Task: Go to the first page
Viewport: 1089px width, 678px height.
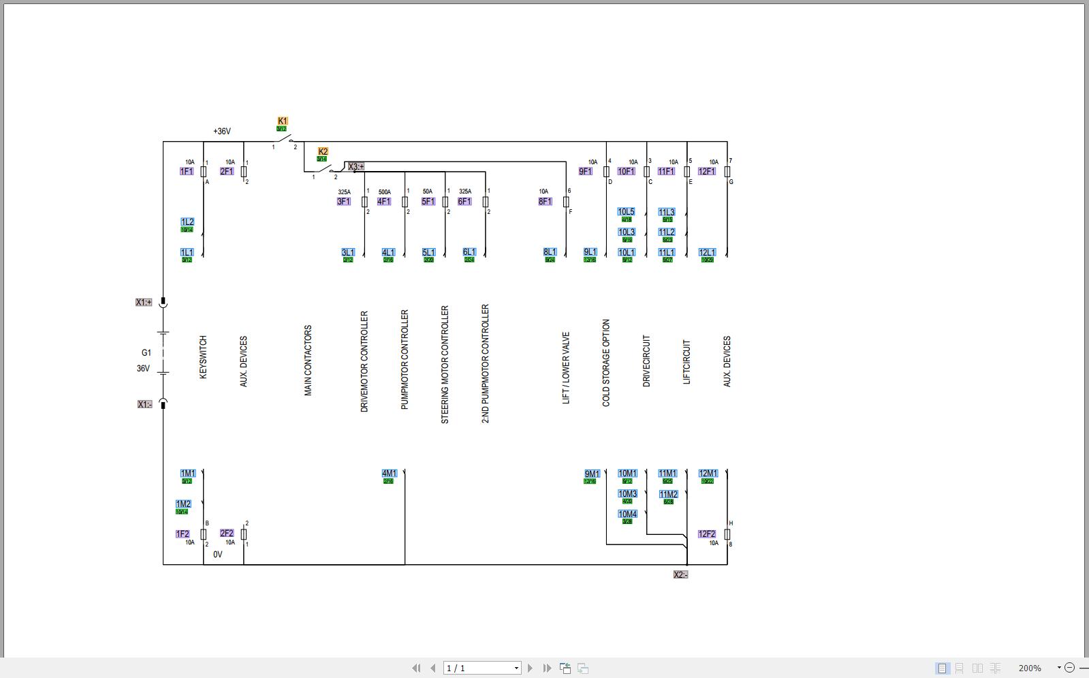Action: coord(416,668)
